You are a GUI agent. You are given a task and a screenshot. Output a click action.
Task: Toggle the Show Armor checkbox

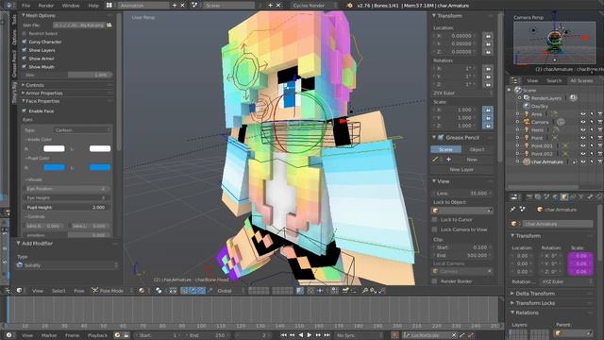coord(25,59)
